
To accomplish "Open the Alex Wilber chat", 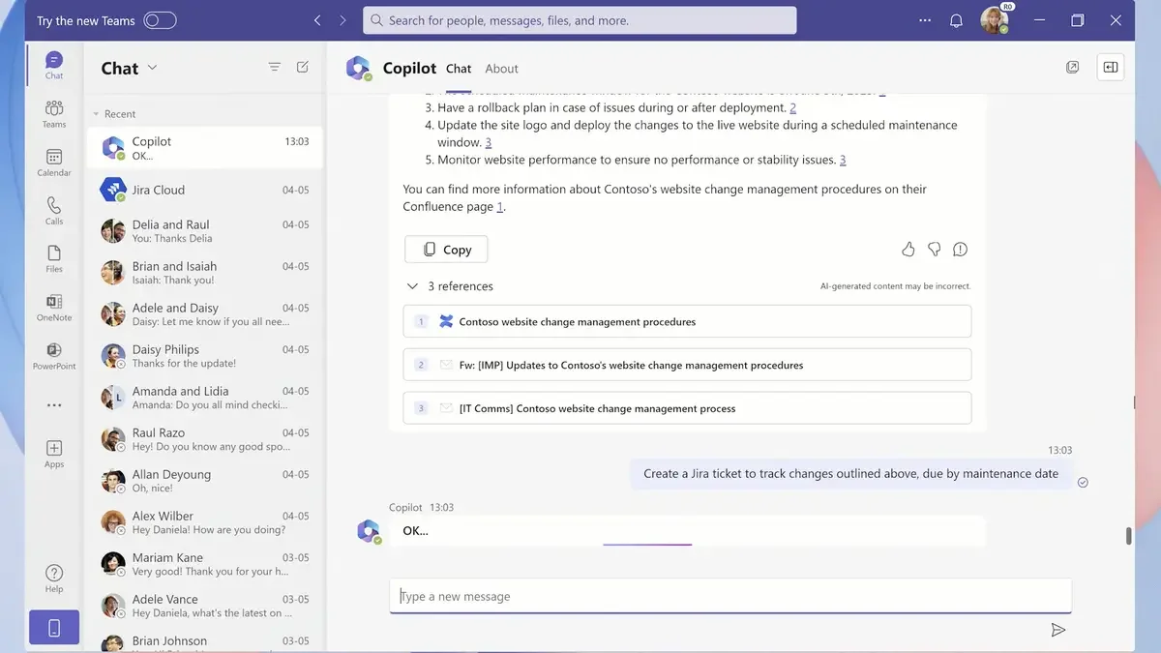I will click(205, 522).
